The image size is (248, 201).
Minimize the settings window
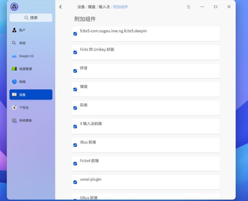202,7
